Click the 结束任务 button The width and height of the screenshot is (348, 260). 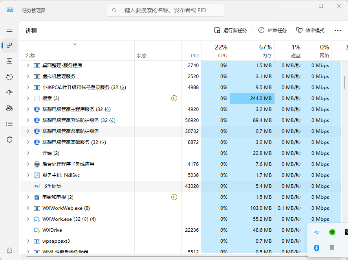point(273,31)
